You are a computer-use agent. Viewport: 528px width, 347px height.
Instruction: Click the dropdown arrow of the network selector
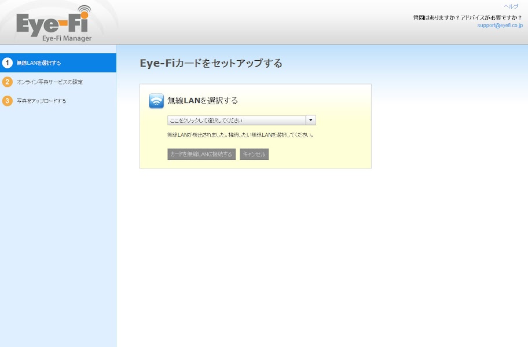311,120
